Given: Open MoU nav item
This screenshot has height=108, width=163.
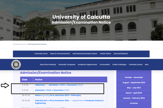Looking at the screenshot, I should click(x=147, y=64).
